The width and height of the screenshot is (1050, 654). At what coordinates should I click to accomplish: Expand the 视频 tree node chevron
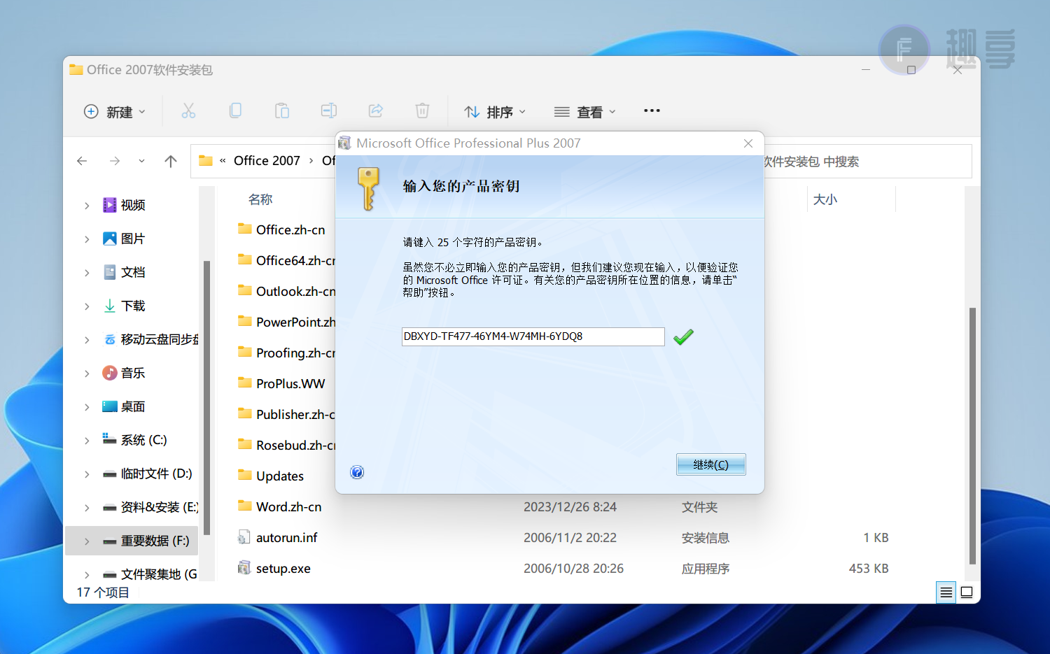coord(87,206)
